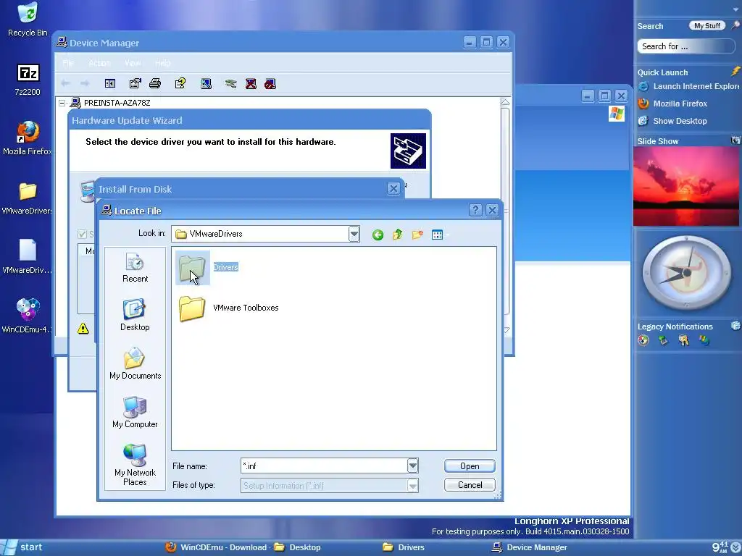Click the Uninstall device toolbar icon
The image size is (742, 556).
tap(270, 84)
